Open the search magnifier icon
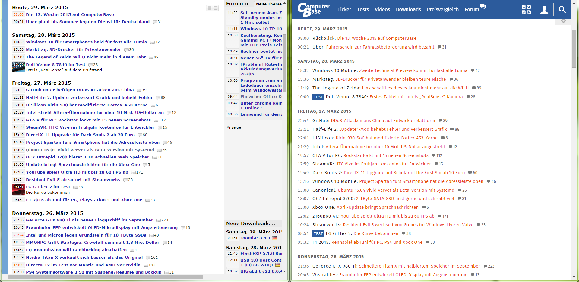The width and height of the screenshot is (579, 282). (x=562, y=10)
